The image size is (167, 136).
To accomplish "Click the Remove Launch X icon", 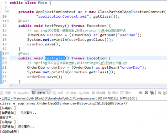I will click(x=146, y=93).
